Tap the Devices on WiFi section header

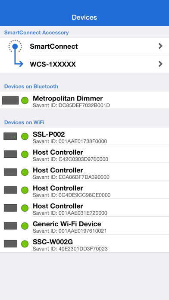pos(24,122)
